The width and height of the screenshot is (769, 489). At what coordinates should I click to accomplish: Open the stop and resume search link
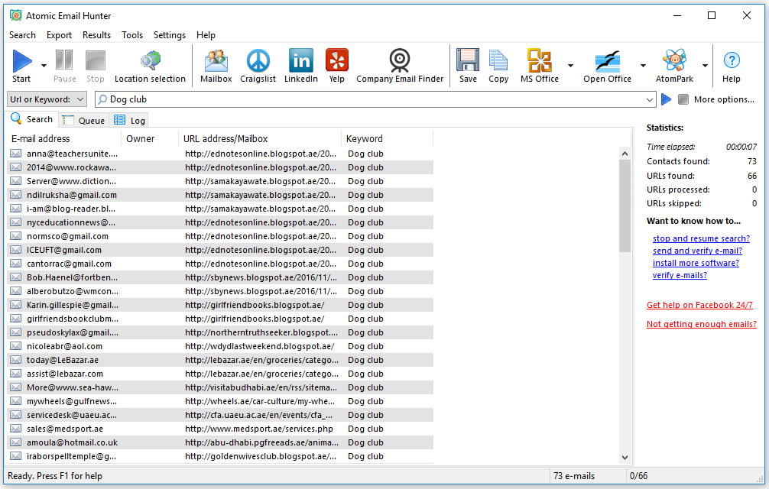[700, 238]
